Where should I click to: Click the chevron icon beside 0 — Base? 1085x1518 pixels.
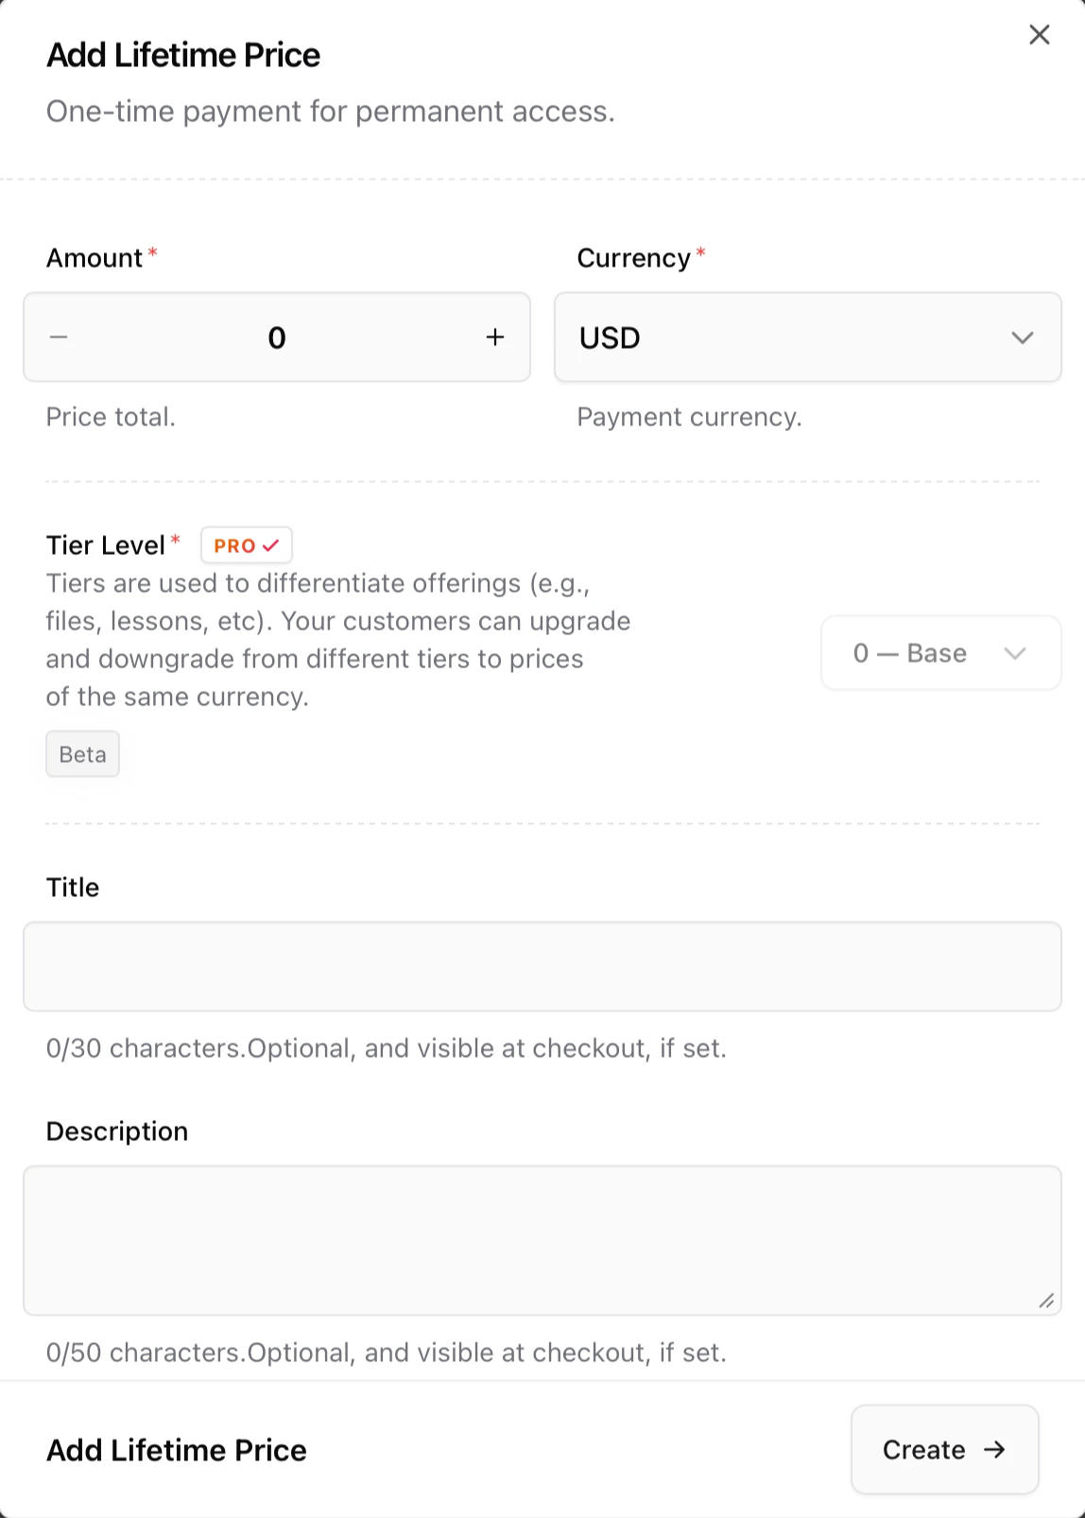tap(1016, 652)
